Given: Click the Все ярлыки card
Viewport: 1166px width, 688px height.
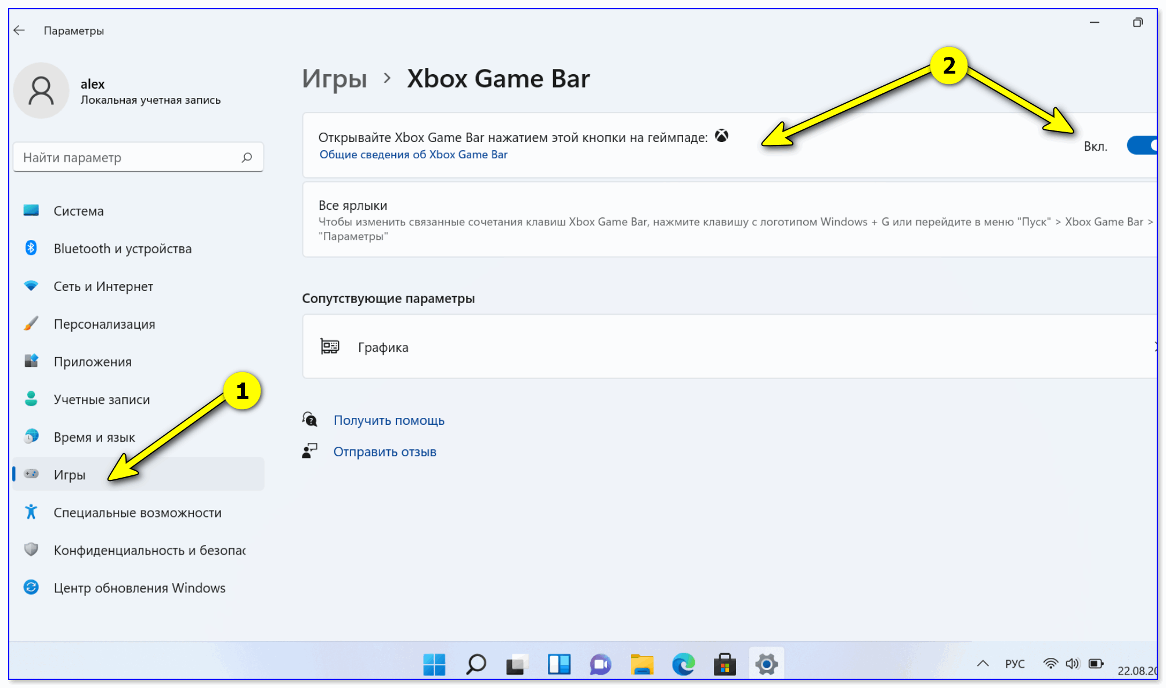Looking at the screenshot, I should tap(730, 220).
